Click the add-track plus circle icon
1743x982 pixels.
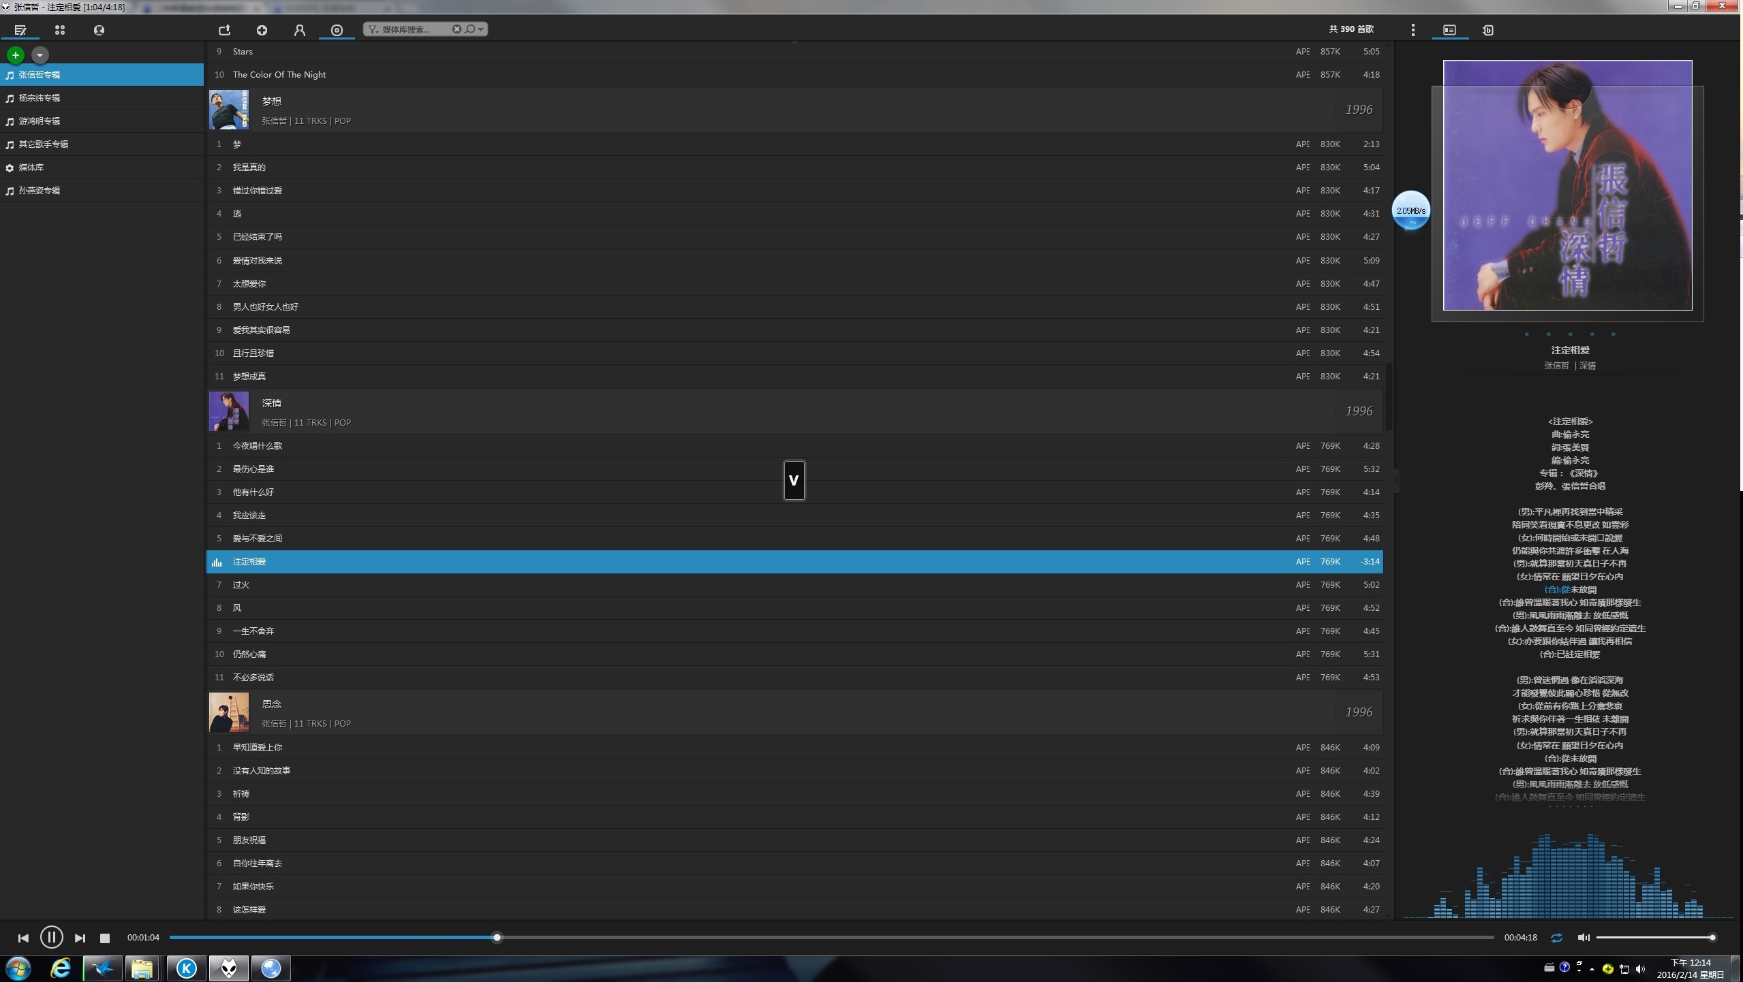click(262, 30)
